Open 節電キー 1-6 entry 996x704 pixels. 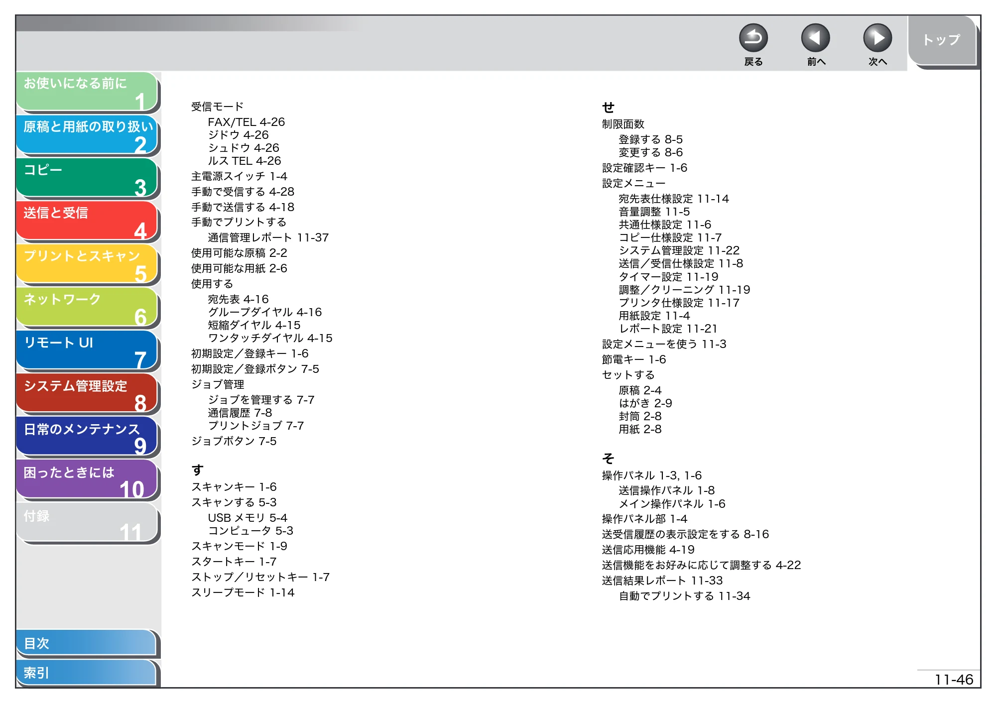(x=633, y=359)
